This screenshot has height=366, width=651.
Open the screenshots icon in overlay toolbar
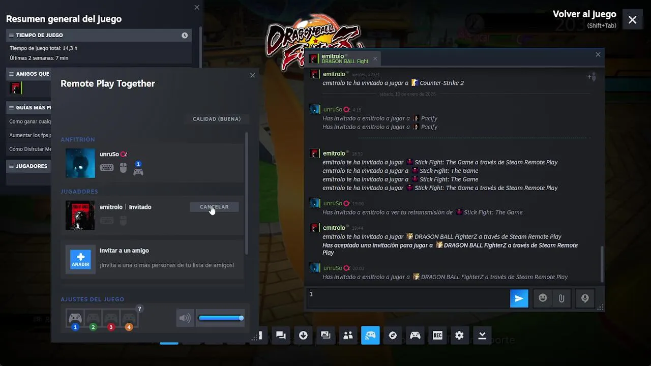[325, 335]
